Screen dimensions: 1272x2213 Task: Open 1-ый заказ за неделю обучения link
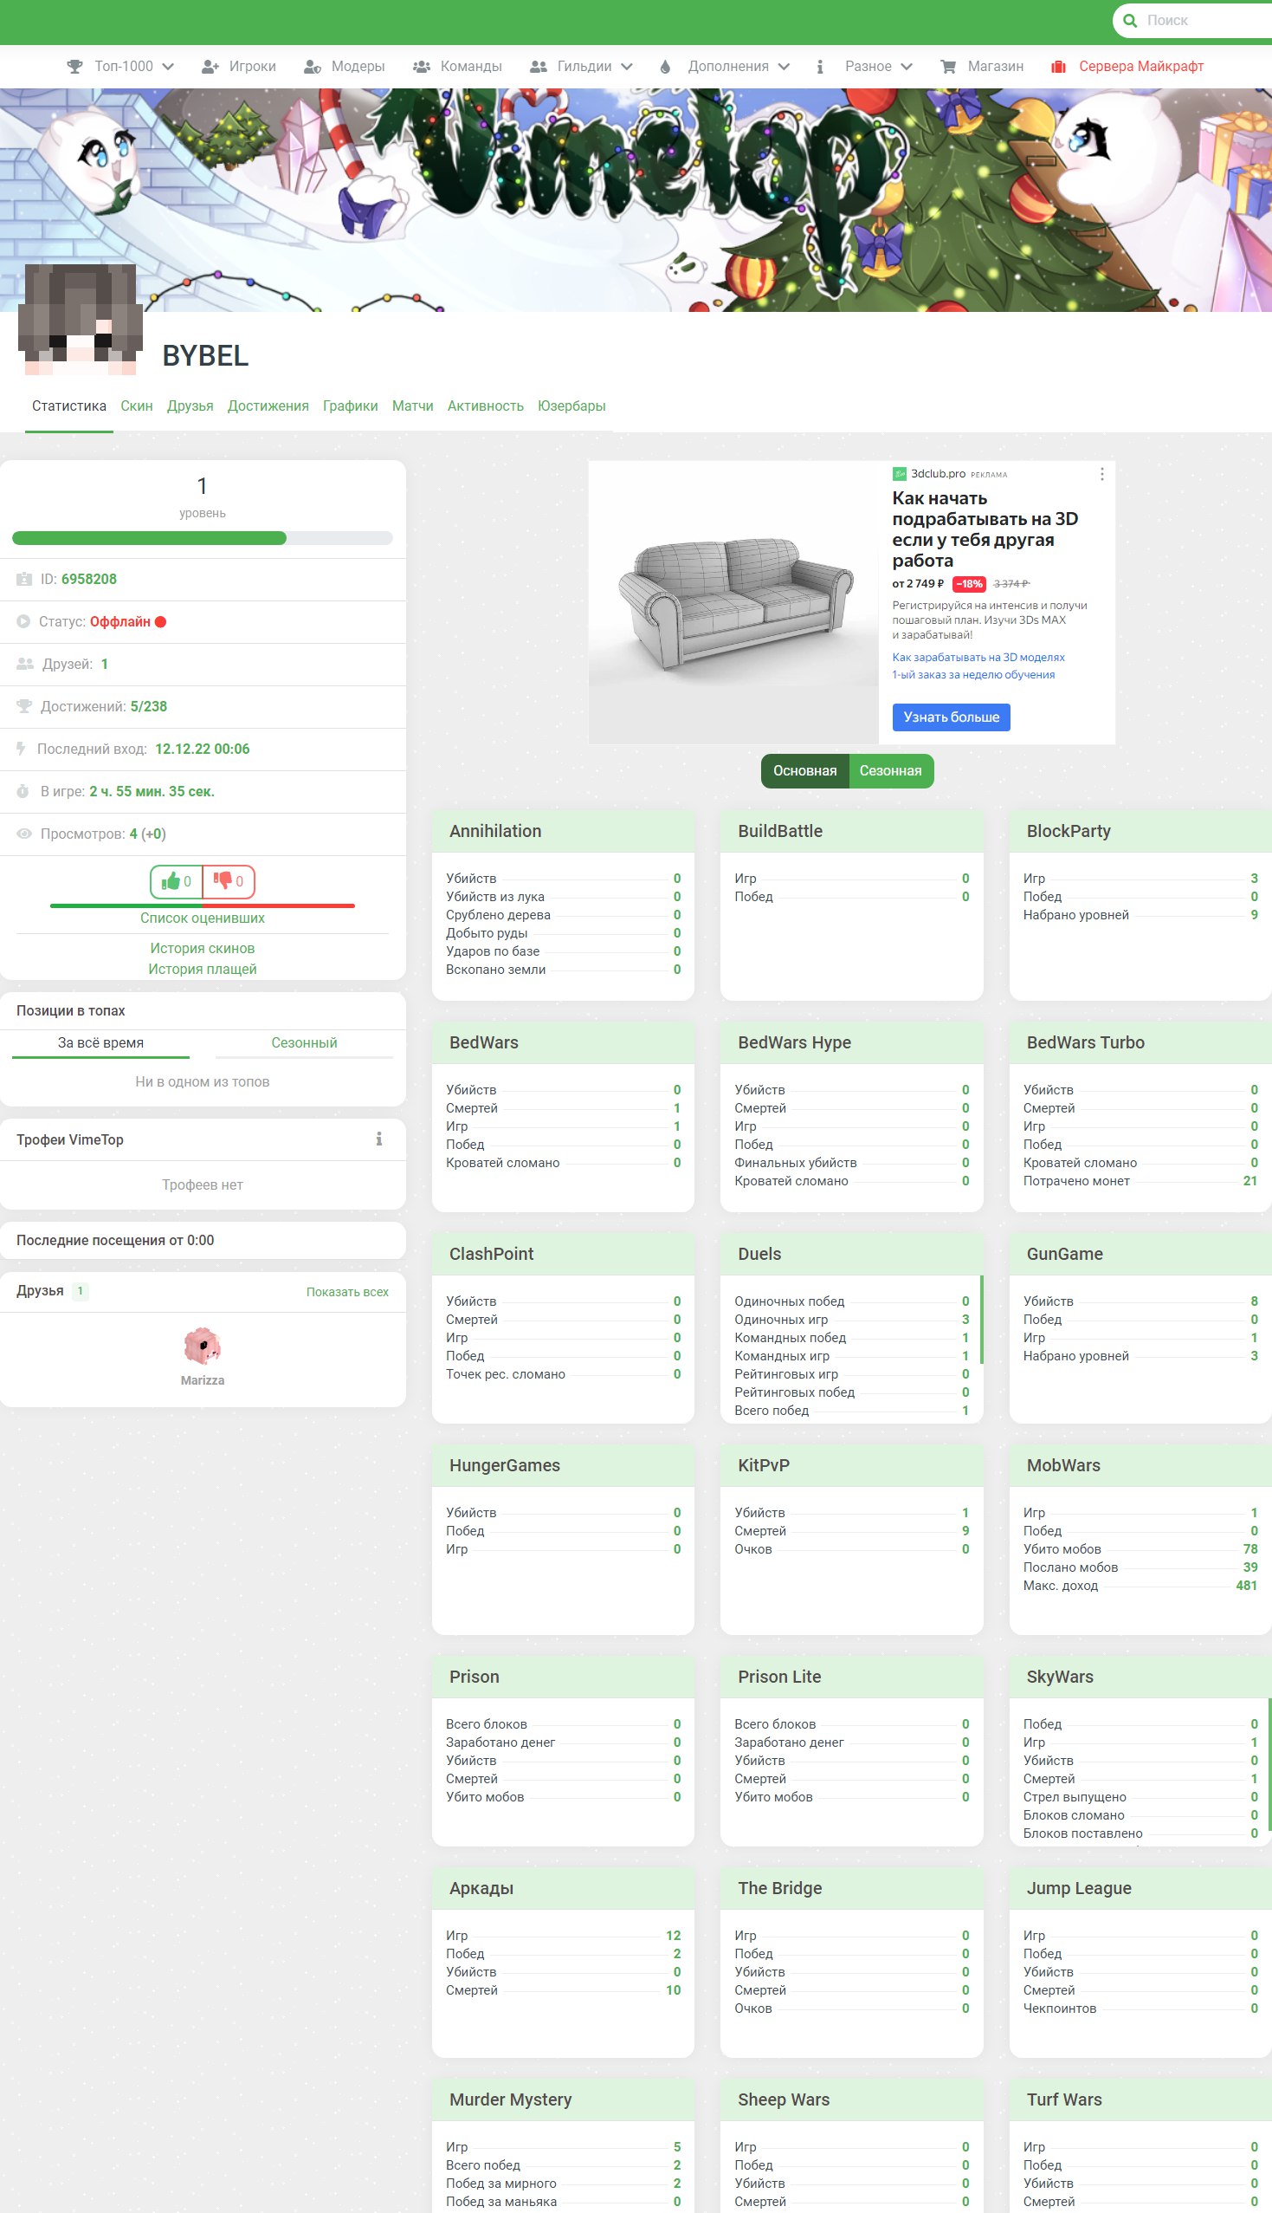tap(973, 675)
